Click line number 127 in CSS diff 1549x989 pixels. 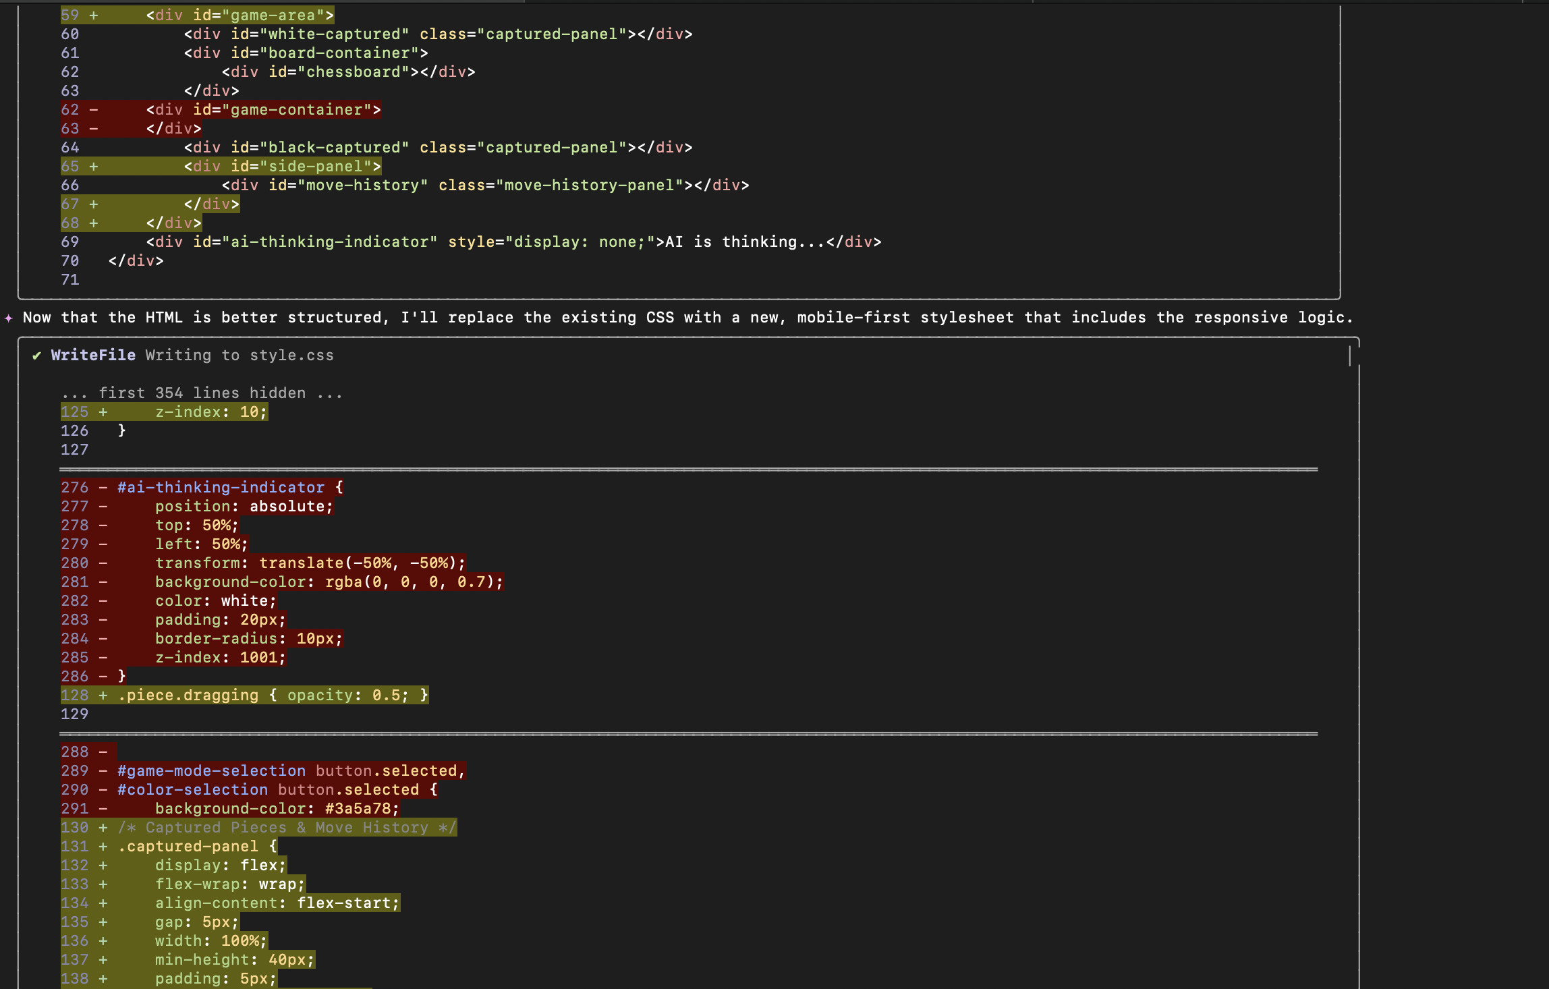click(x=75, y=450)
